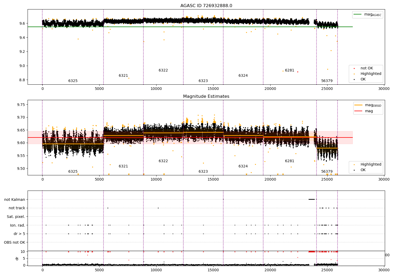Click the green mag AGASC legend line sample
This screenshot has height=276, width=394.
(357, 14)
